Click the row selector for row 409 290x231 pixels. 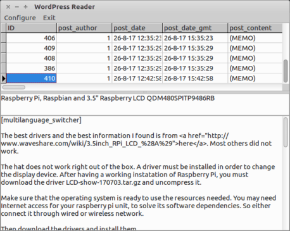[x=3, y=48]
